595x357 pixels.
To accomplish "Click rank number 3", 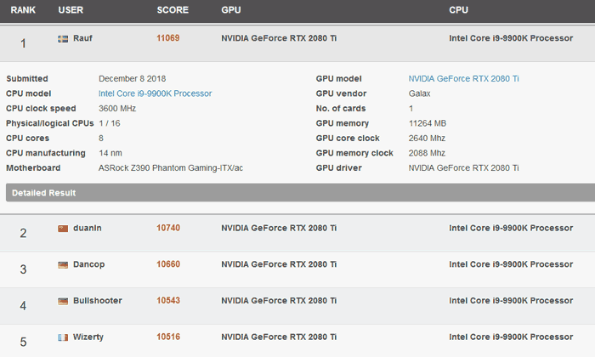I will (x=23, y=269).
